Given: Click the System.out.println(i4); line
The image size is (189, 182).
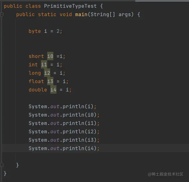Looking at the screenshot, I should (x=64, y=149).
